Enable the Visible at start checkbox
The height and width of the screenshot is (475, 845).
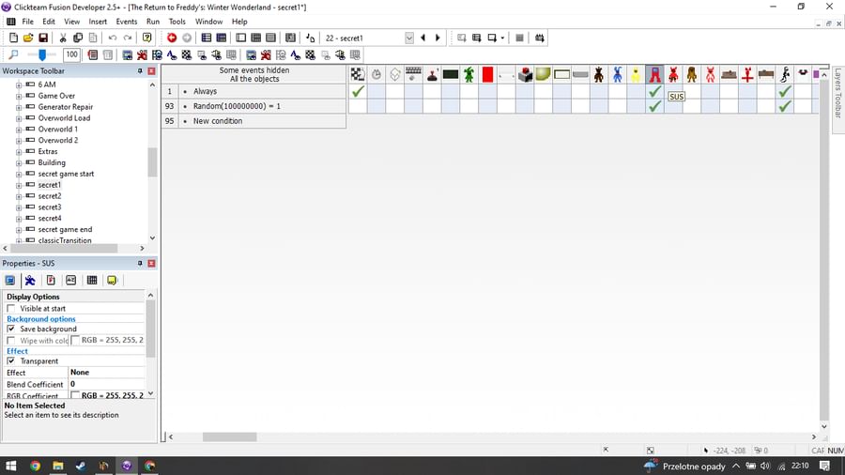(10, 309)
